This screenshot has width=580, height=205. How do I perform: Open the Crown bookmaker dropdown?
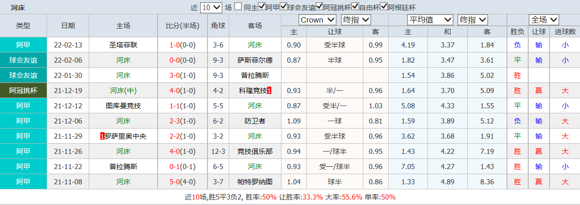317,20
